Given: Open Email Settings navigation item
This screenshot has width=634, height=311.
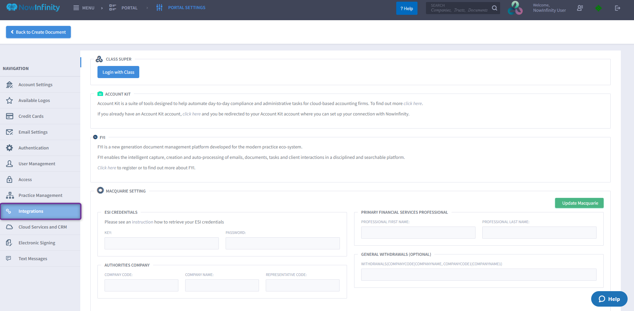Looking at the screenshot, I should [x=40, y=132].
